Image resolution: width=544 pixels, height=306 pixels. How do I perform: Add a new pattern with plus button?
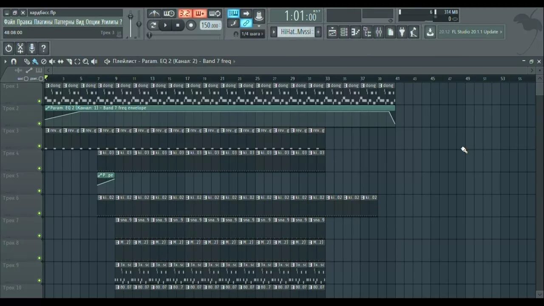[318, 32]
